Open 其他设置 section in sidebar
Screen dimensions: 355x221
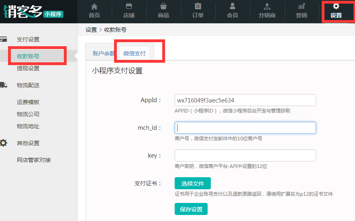[x=28, y=143]
